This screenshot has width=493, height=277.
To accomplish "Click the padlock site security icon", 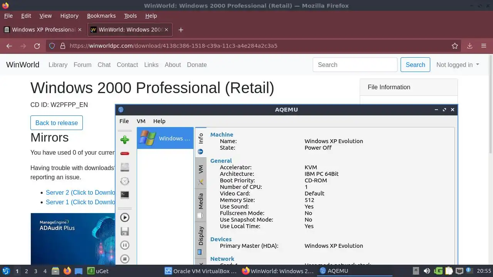I will [62, 46].
